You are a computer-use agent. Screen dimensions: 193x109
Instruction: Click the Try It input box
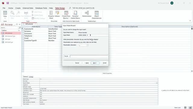click(89, 56)
